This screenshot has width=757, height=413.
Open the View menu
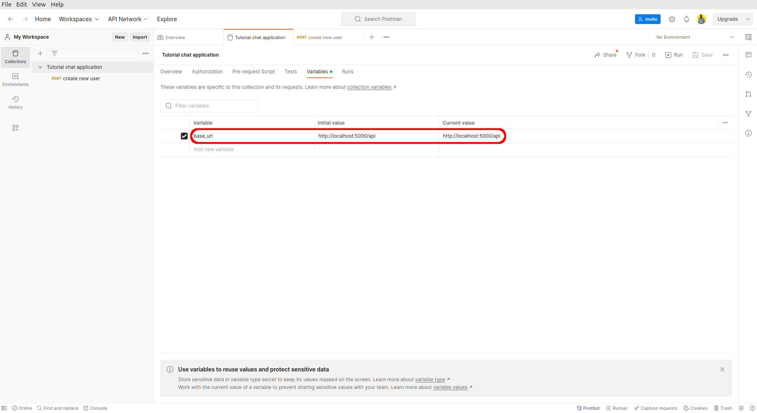(39, 4)
